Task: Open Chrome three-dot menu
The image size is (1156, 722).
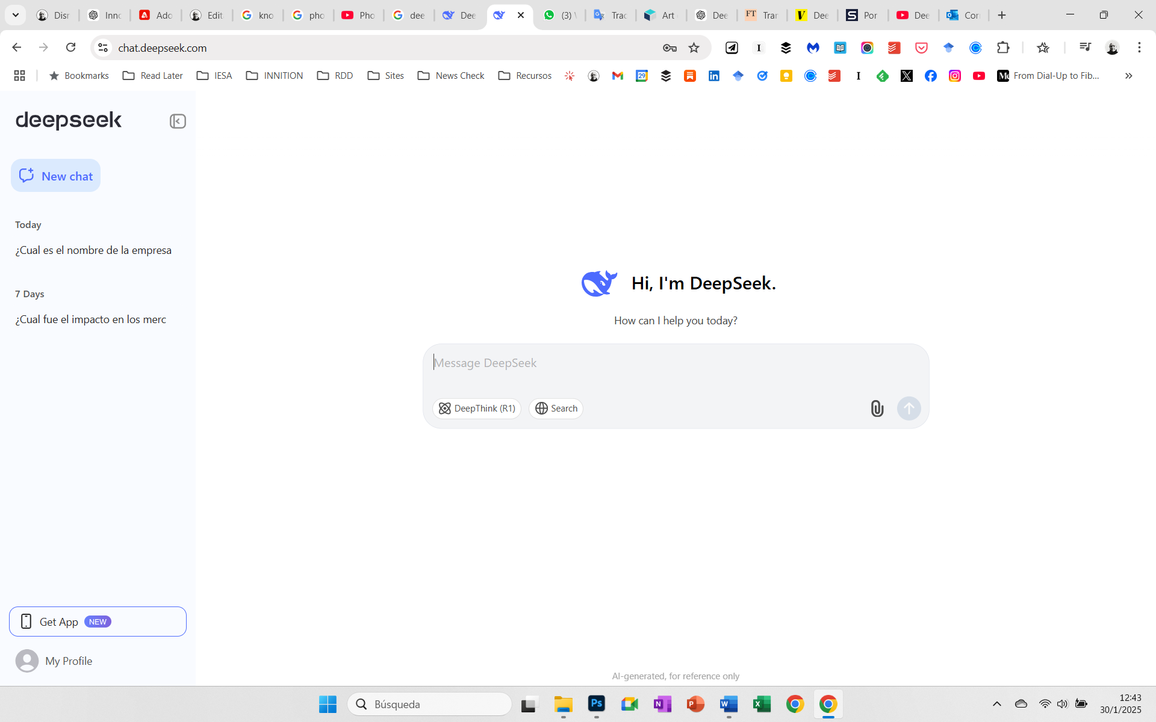Action: coord(1139,48)
